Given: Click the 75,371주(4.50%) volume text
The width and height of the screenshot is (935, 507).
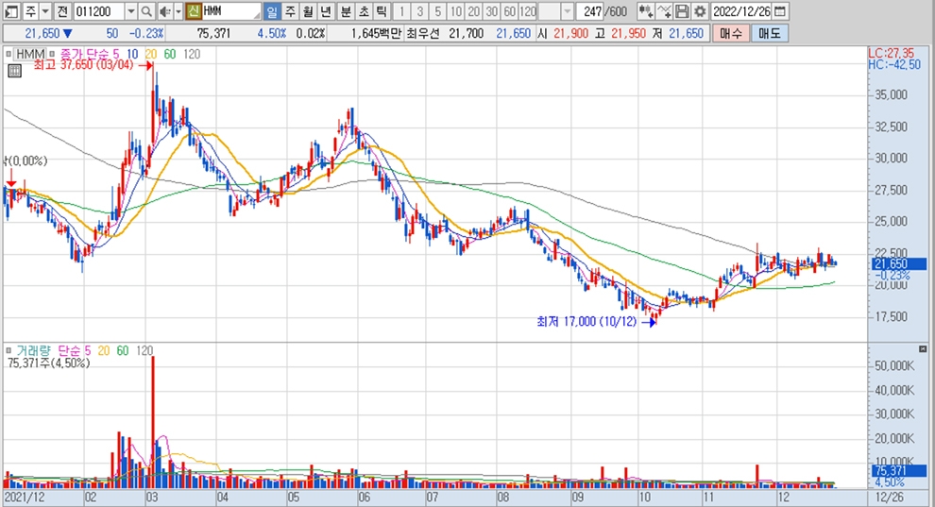Looking at the screenshot, I should pos(49,363).
